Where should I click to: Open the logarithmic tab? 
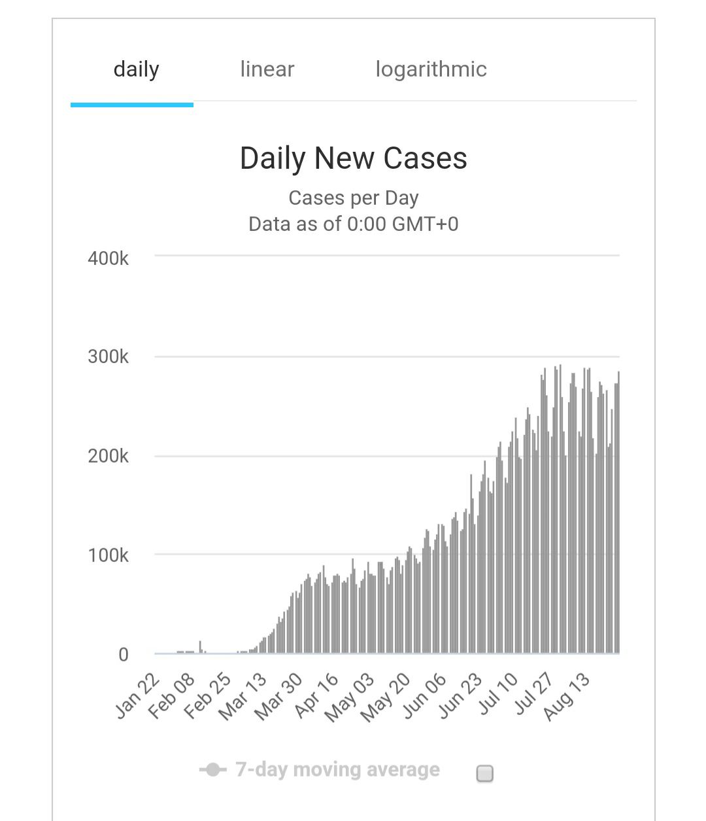pos(431,69)
